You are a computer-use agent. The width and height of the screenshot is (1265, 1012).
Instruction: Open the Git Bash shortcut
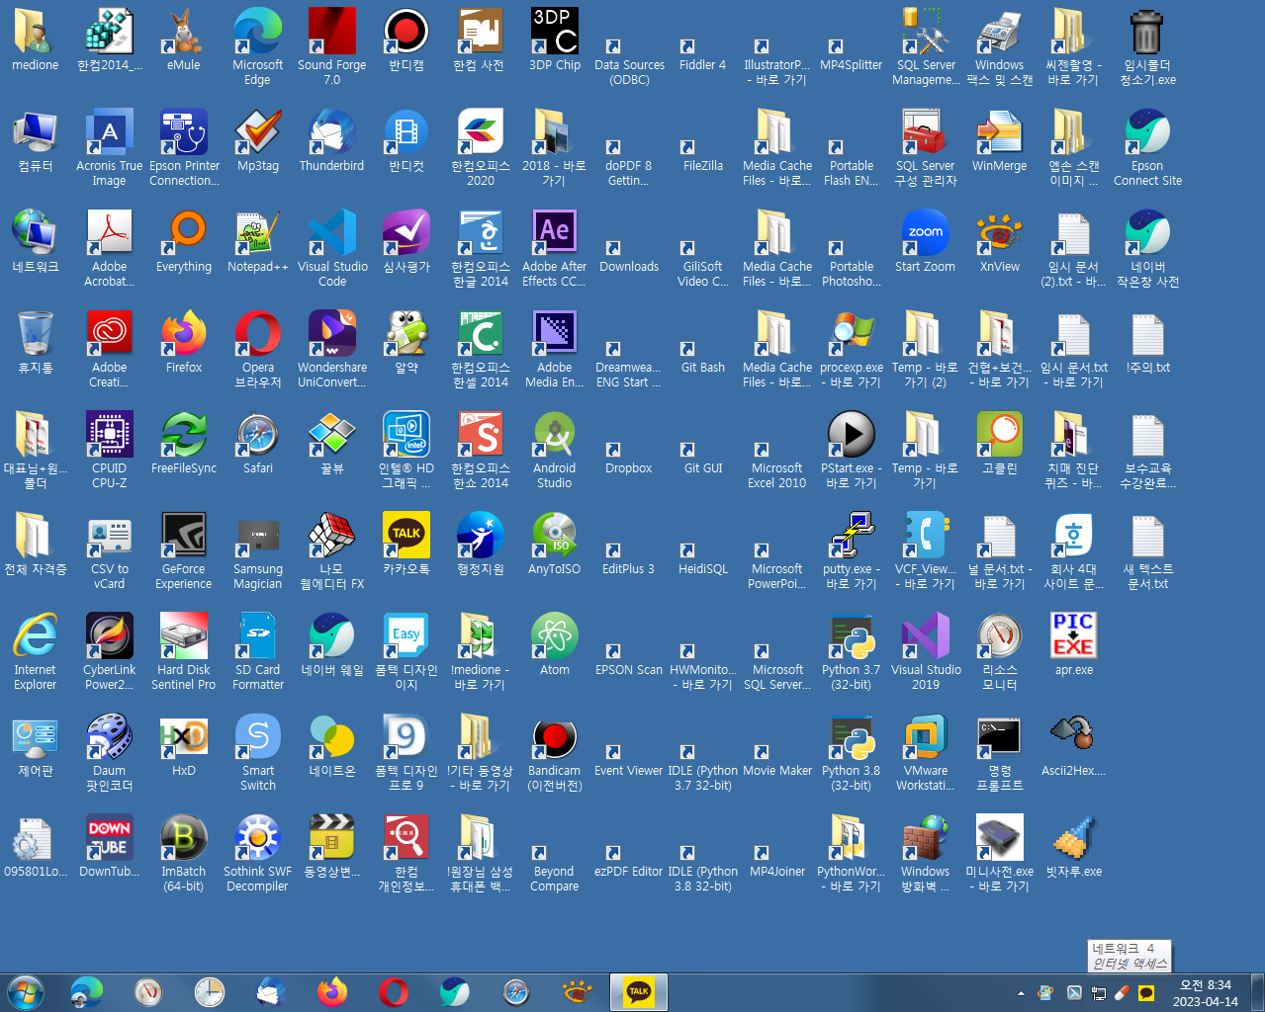tap(702, 358)
